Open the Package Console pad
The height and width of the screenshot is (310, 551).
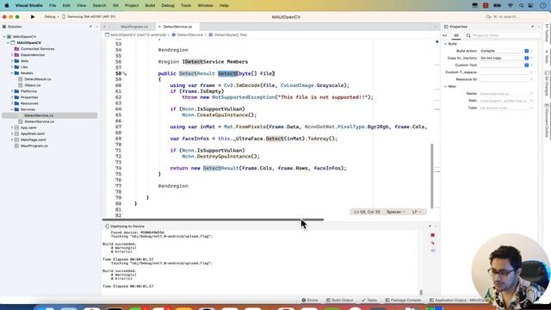pos(403,301)
